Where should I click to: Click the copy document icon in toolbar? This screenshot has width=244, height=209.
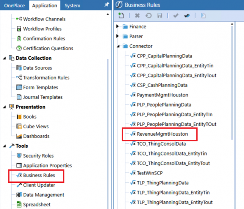pyautogui.click(x=203, y=16)
